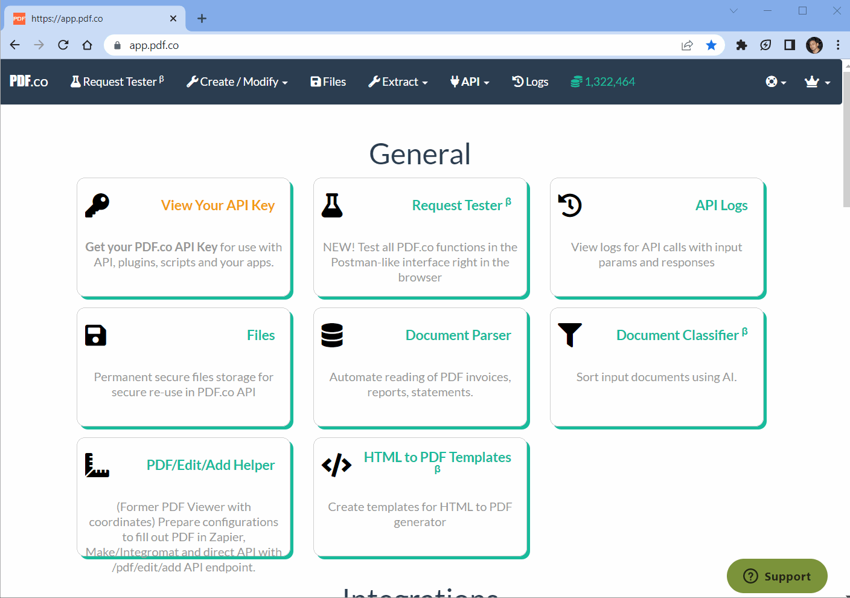This screenshot has height=598, width=850.
Task: Go back using the browser back arrow
Action: [15, 45]
